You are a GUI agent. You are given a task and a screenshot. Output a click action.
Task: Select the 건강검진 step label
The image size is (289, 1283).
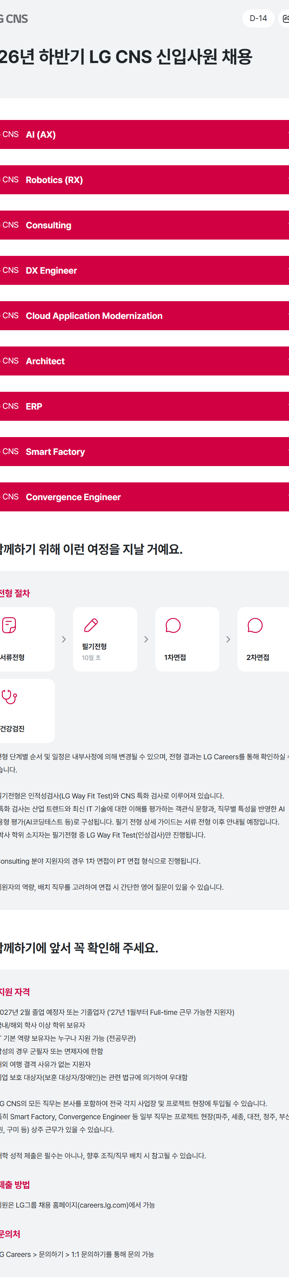coord(12,728)
